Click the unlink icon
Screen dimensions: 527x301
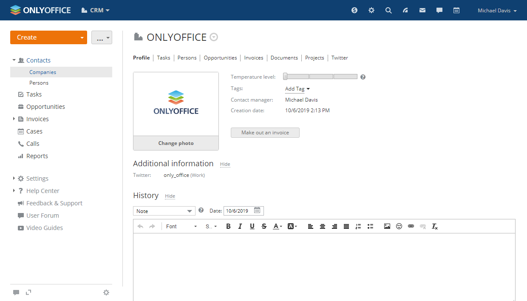pyautogui.click(x=423, y=227)
